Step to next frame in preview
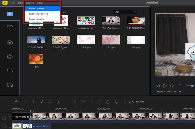The width and height of the screenshot is (195, 129). pyautogui.click(x=172, y=86)
